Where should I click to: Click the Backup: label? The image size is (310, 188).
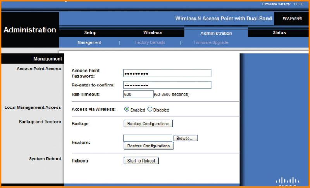[80, 124]
